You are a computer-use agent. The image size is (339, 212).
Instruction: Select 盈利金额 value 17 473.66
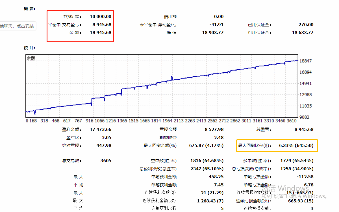101,130
